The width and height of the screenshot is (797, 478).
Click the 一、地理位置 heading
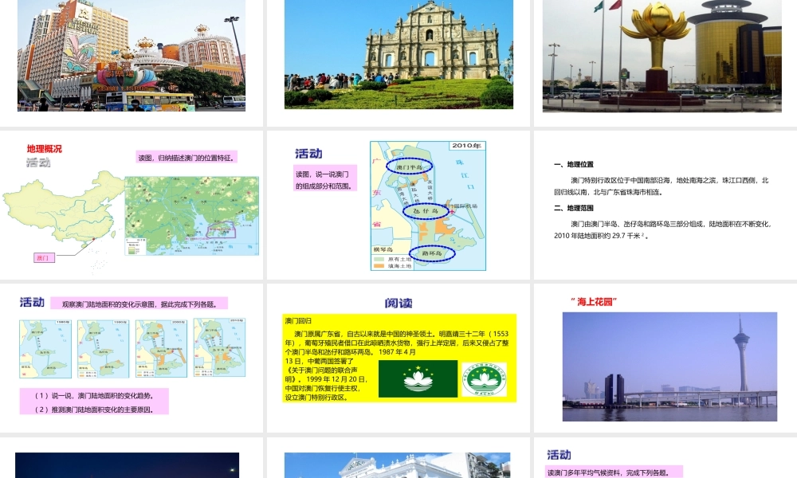point(574,165)
